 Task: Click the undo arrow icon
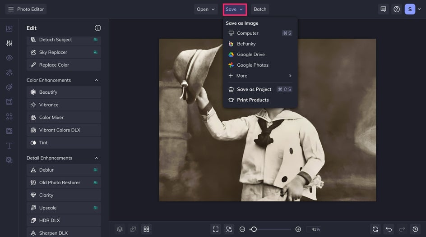pyautogui.click(x=389, y=229)
